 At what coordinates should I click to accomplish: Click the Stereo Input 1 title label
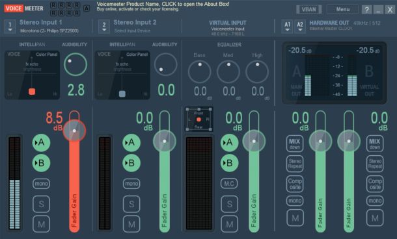point(41,22)
